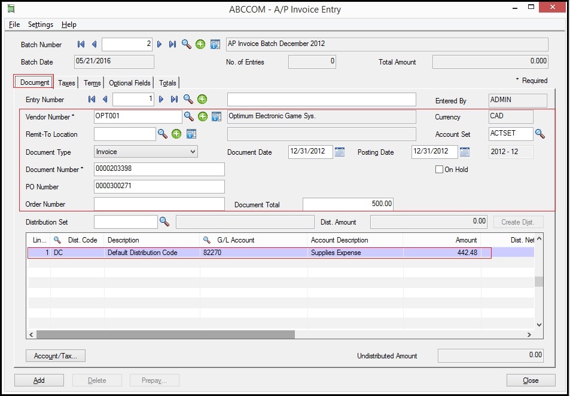
Task: Select the 442.48 amount cell
Action: pyautogui.click(x=441, y=252)
